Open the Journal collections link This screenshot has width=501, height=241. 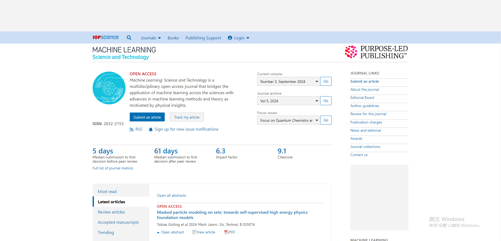pos(365,147)
